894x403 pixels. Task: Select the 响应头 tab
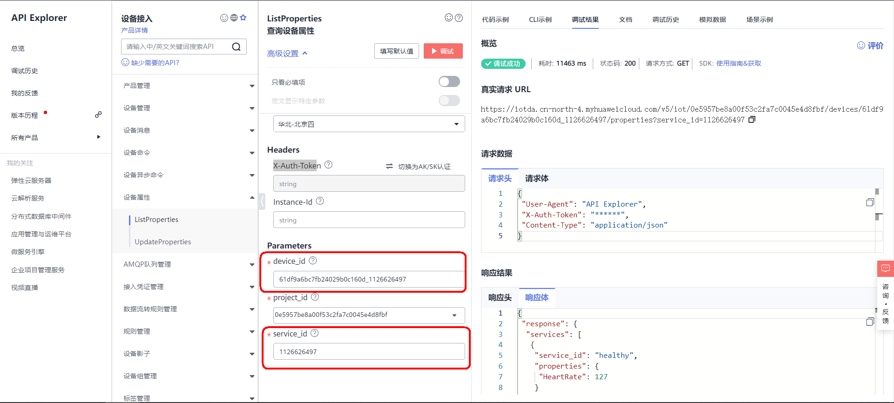500,297
